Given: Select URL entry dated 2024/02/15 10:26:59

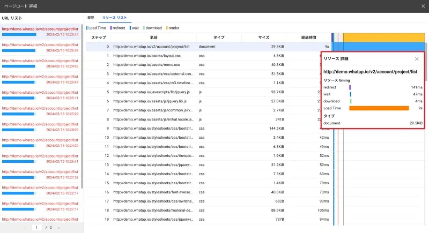Looking at the screenshot, I should (40, 48).
